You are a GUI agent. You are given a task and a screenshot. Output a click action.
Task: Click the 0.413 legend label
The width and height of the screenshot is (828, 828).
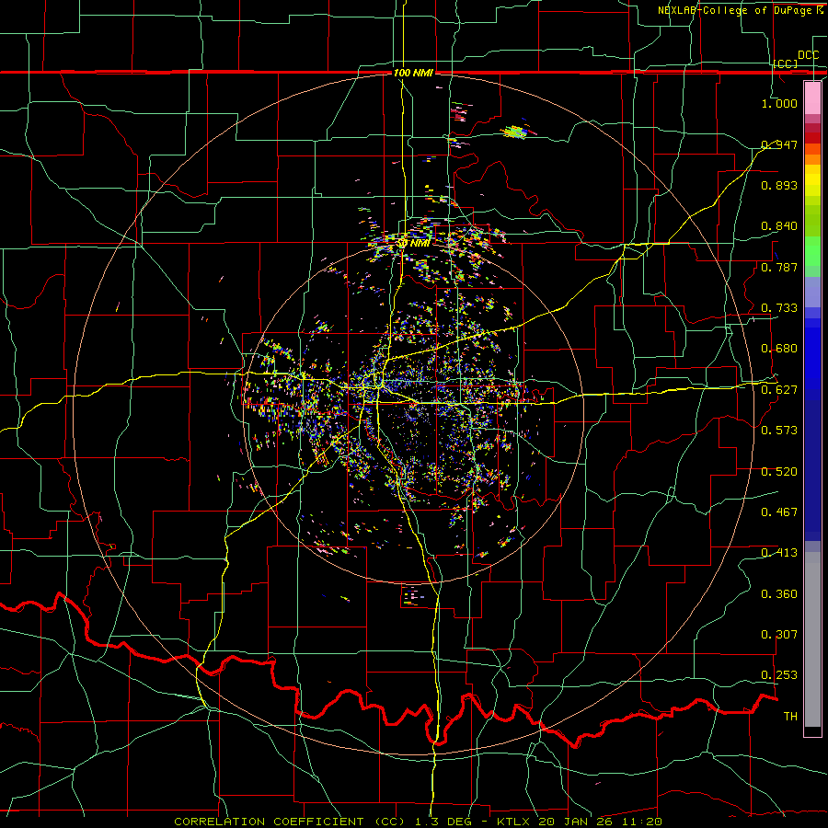tap(779, 553)
